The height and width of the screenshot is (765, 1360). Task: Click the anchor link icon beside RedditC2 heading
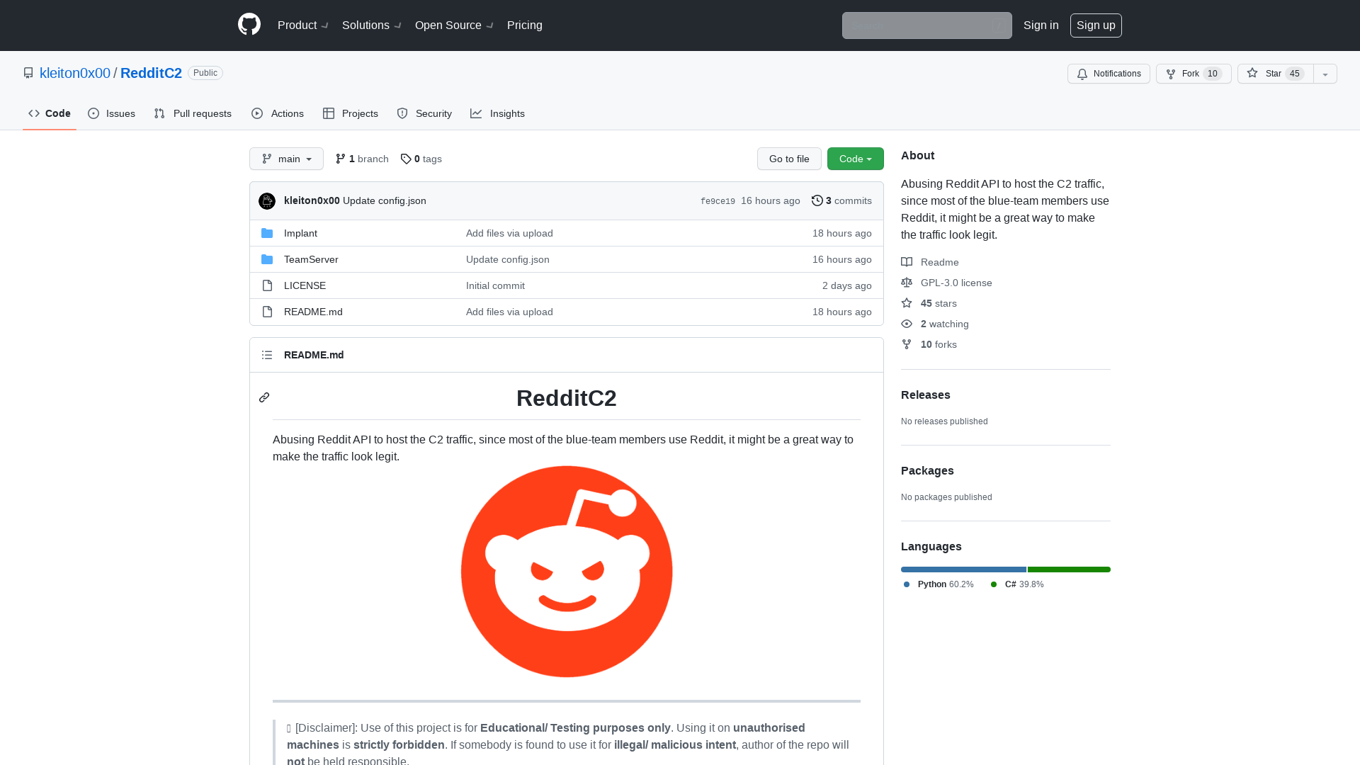(x=264, y=397)
